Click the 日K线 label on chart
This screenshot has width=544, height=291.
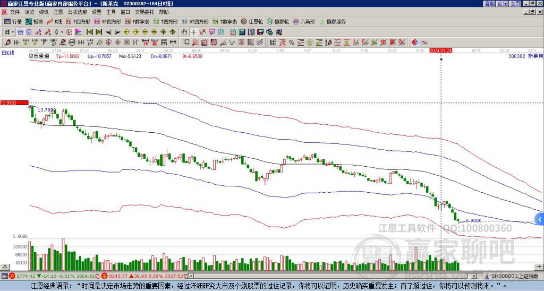[8, 53]
